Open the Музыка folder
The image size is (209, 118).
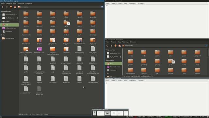click(93, 41)
